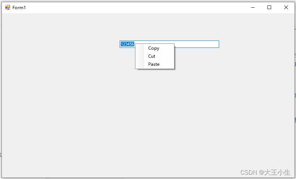Click the icon margin beside the Paste entry
The height and width of the screenshot is (179, 296).
tap(140, 64)
